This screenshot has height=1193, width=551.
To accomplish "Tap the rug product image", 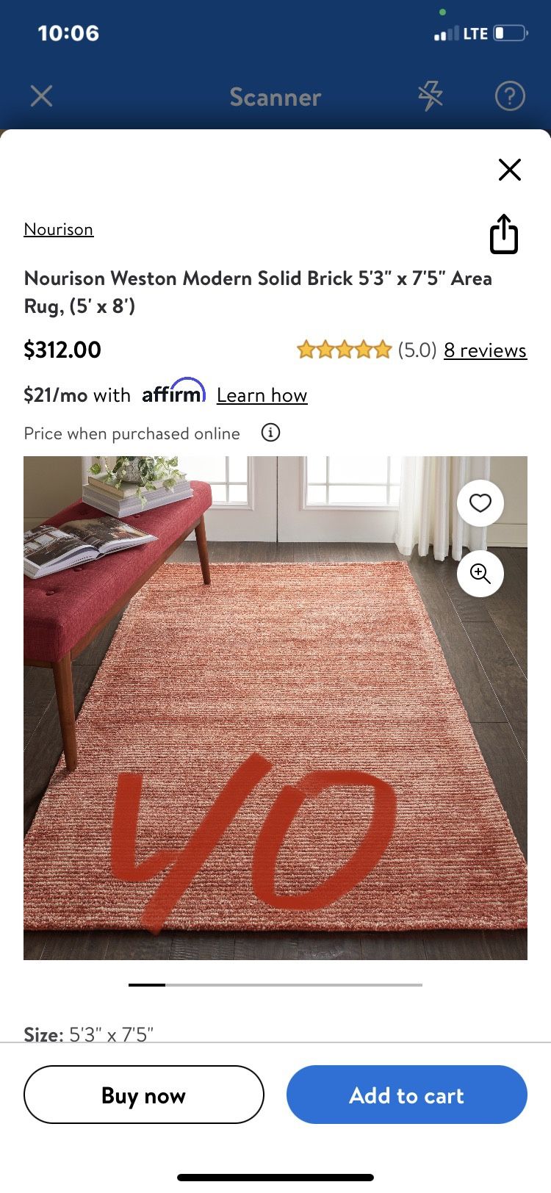I will coord(275,708).
